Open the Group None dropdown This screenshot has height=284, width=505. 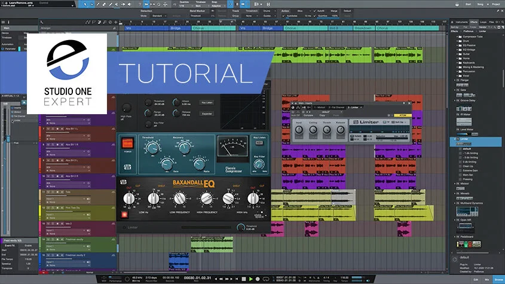[x=250, y=16]
